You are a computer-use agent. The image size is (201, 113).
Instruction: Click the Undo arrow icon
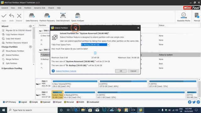coord(11,16)
